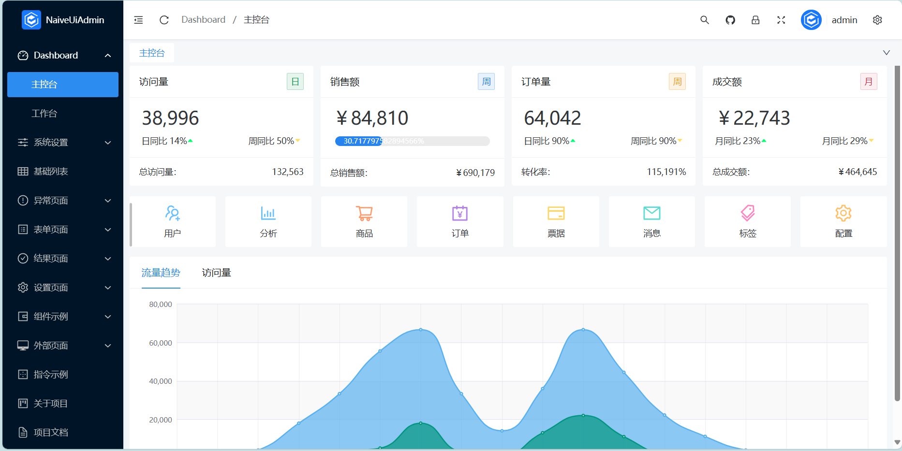Image resolution: width=902 pixels, height=451 pixels.
Task: Click the 总访问量 132,563 figure
Action: [288, 172]
